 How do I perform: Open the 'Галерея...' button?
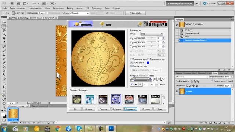point(104,109)
